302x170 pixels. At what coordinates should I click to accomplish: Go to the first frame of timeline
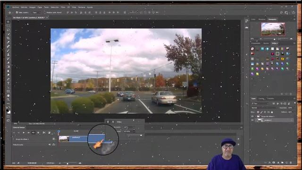click(x=14, y=133)
